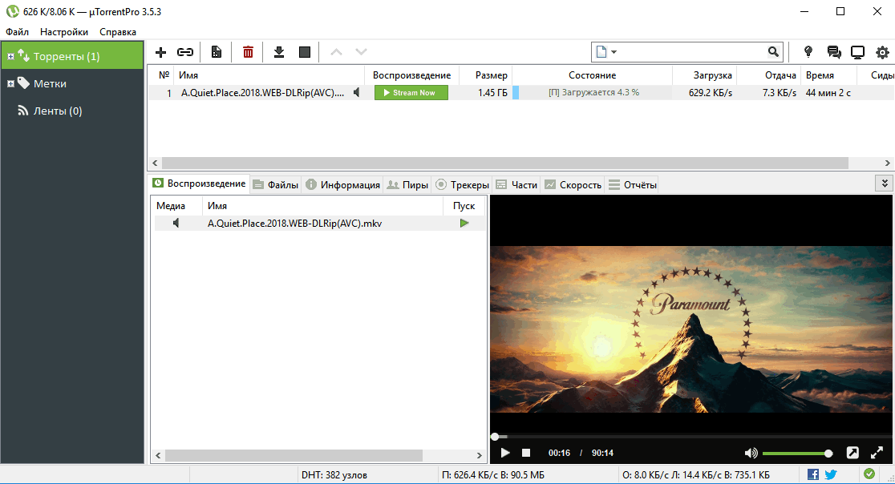Add a torrent with the plus icon
Viewport: 895px width, 484px height.
tap(160, 52)
